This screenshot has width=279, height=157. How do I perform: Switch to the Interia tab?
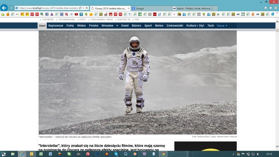pos(192,8)
